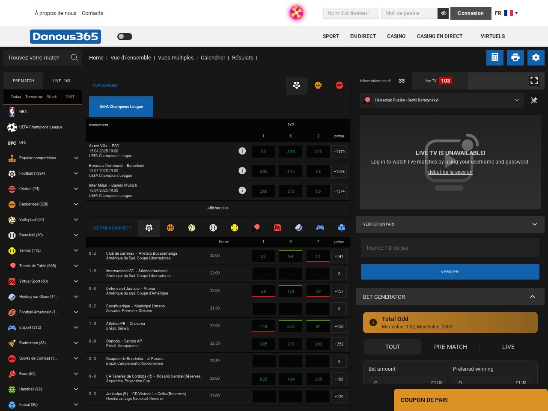Open À propos de nous link
This screenshot has width=548, height=411.
[56, 13]
